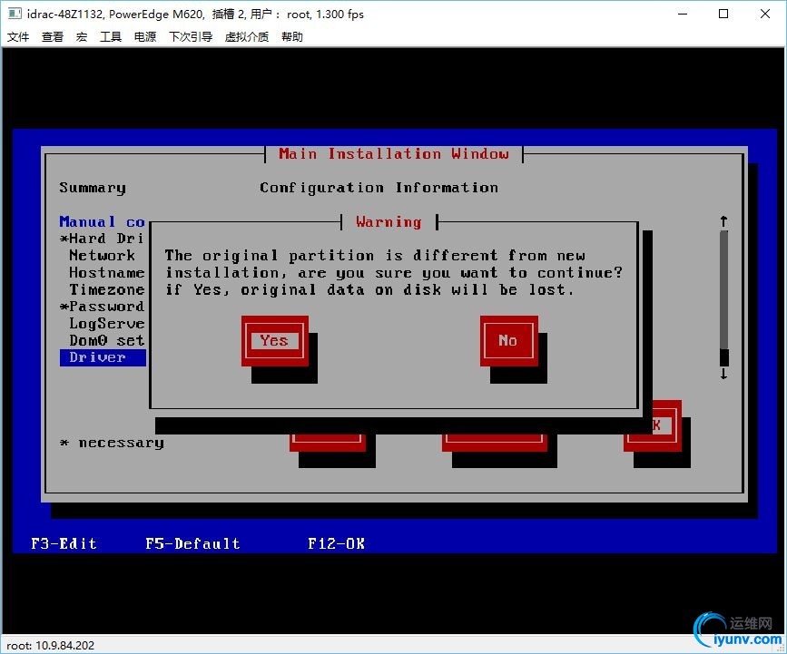Click the Configuration Information heading
This screenshot has height=654, width=787.
[x=379, y=188]
